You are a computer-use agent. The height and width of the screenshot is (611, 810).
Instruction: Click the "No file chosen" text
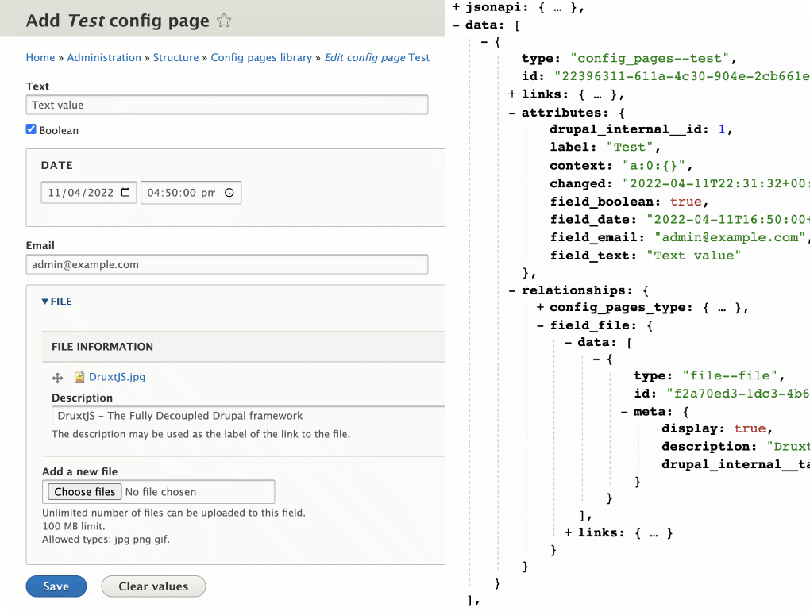[x=160, y=492]
